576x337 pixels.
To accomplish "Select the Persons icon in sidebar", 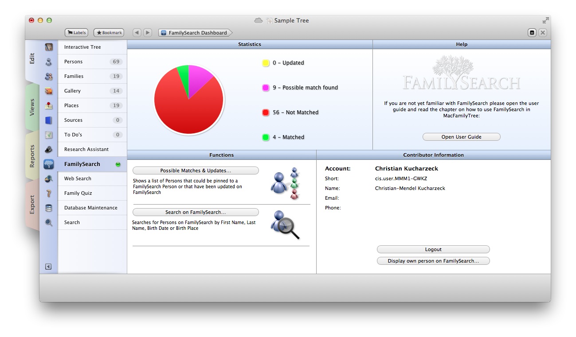I will (49, 62).
